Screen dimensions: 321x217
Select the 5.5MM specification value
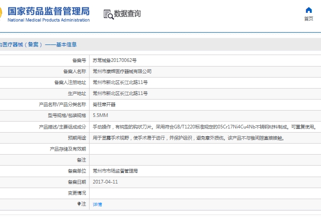[x=100, y=115]
